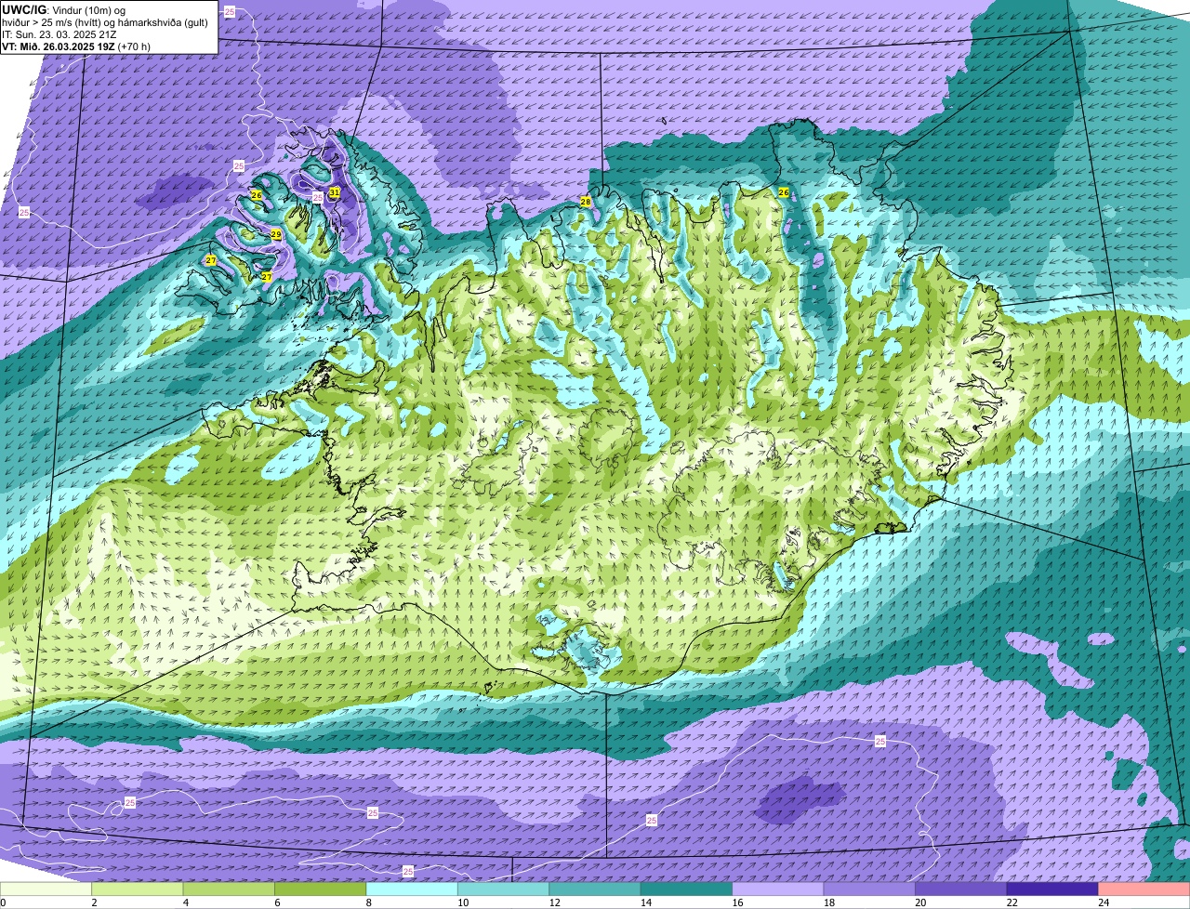Click the '20' tick label on the scale
Screen dimensions: 1190x909
point(919,902)
